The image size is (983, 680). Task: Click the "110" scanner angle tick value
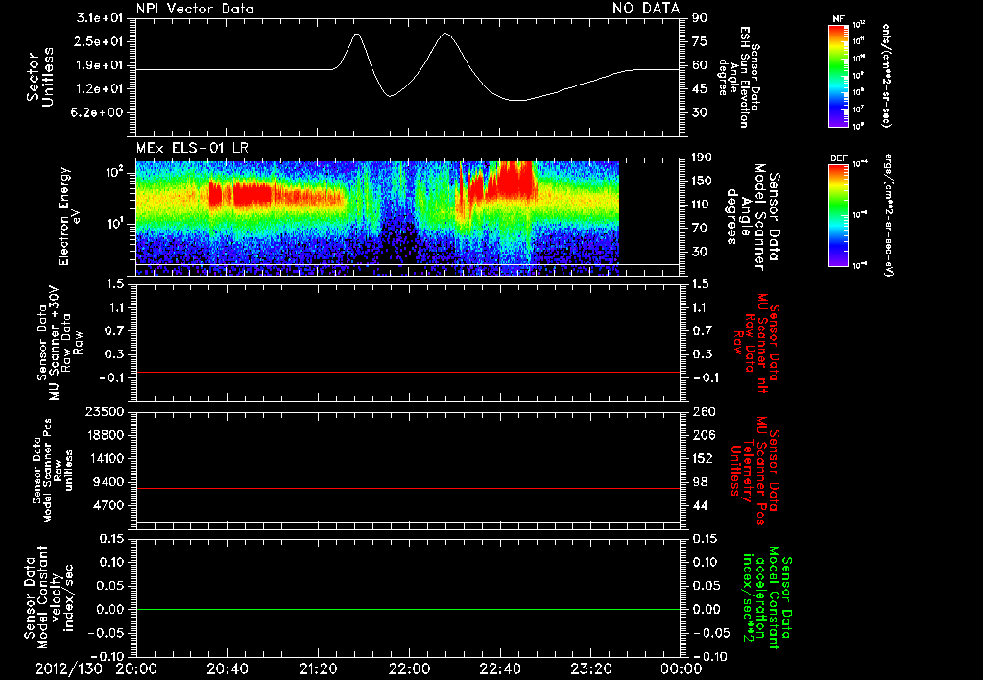click(703, 205)
